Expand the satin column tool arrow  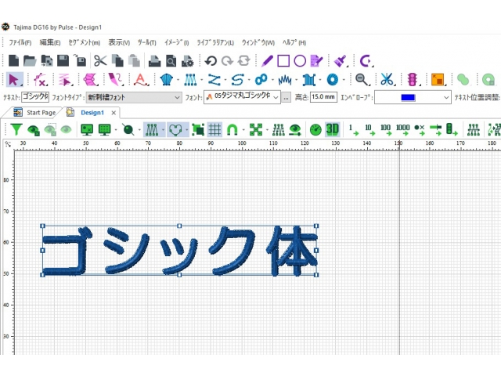click(x=202, y=80)
